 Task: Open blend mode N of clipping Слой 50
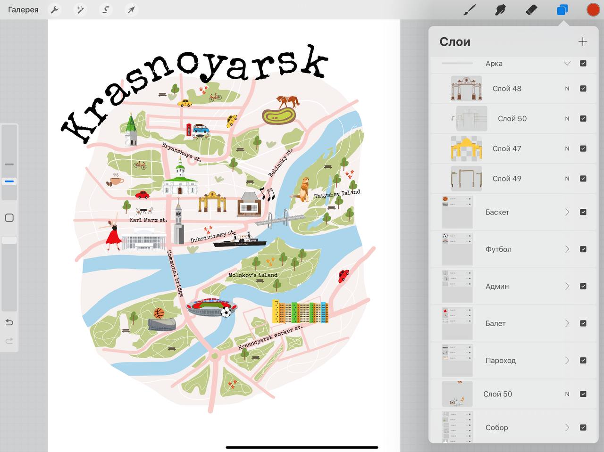coord(567,119)
